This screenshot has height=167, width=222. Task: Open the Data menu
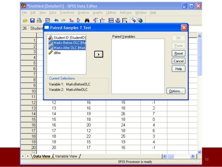53,13
